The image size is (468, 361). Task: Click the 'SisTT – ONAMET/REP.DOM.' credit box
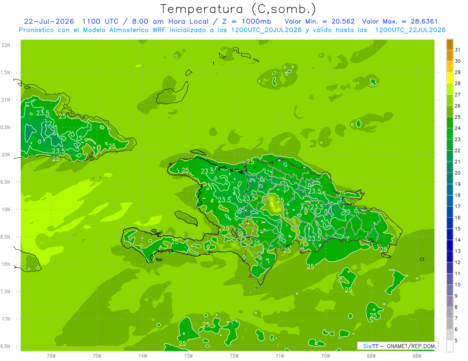click(397, 346)
